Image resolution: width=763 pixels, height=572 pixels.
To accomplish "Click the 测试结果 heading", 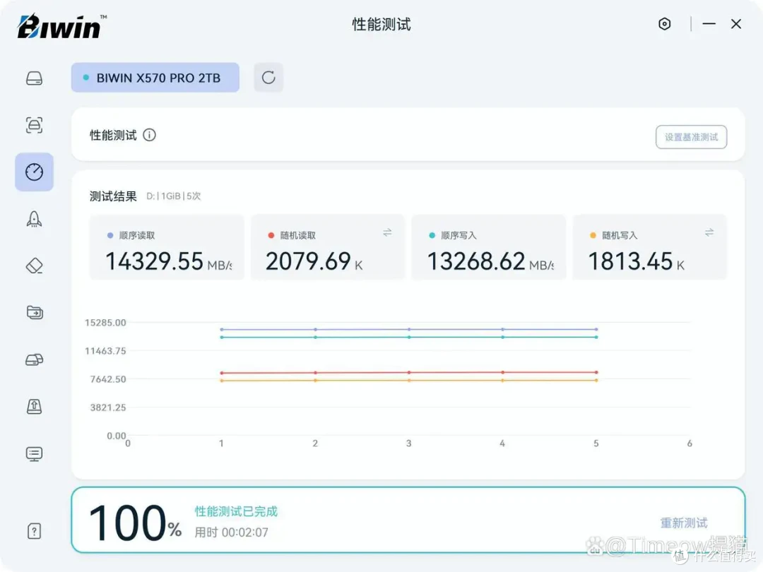I will pos(113,196).
